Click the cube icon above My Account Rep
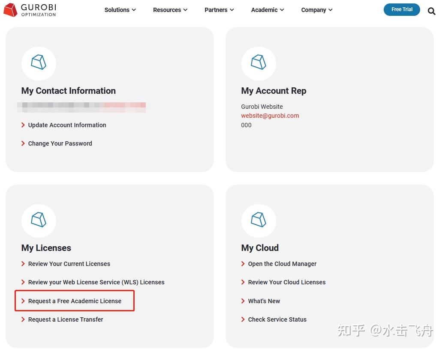 (259, 62)
